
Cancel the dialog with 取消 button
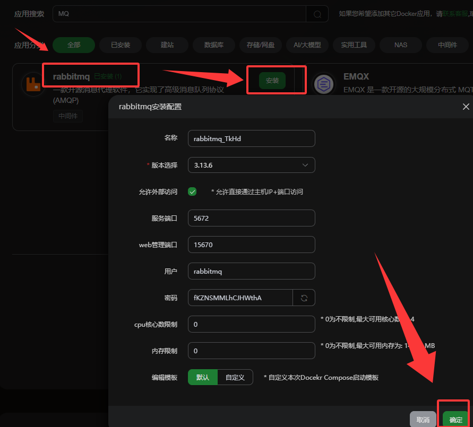(423, 419)
